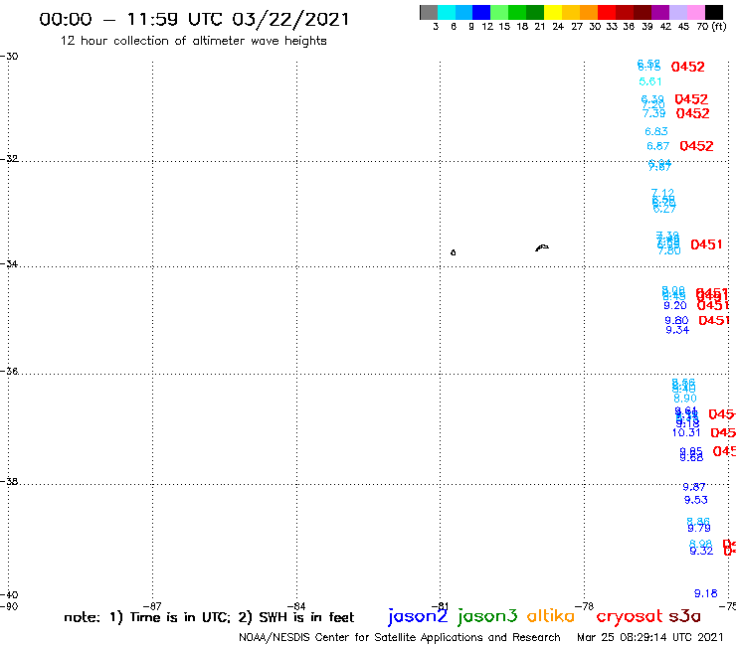Screen dimensions: 736x646
Task: Click the -36 latitude axis label
Action: [x=9, y=371]
